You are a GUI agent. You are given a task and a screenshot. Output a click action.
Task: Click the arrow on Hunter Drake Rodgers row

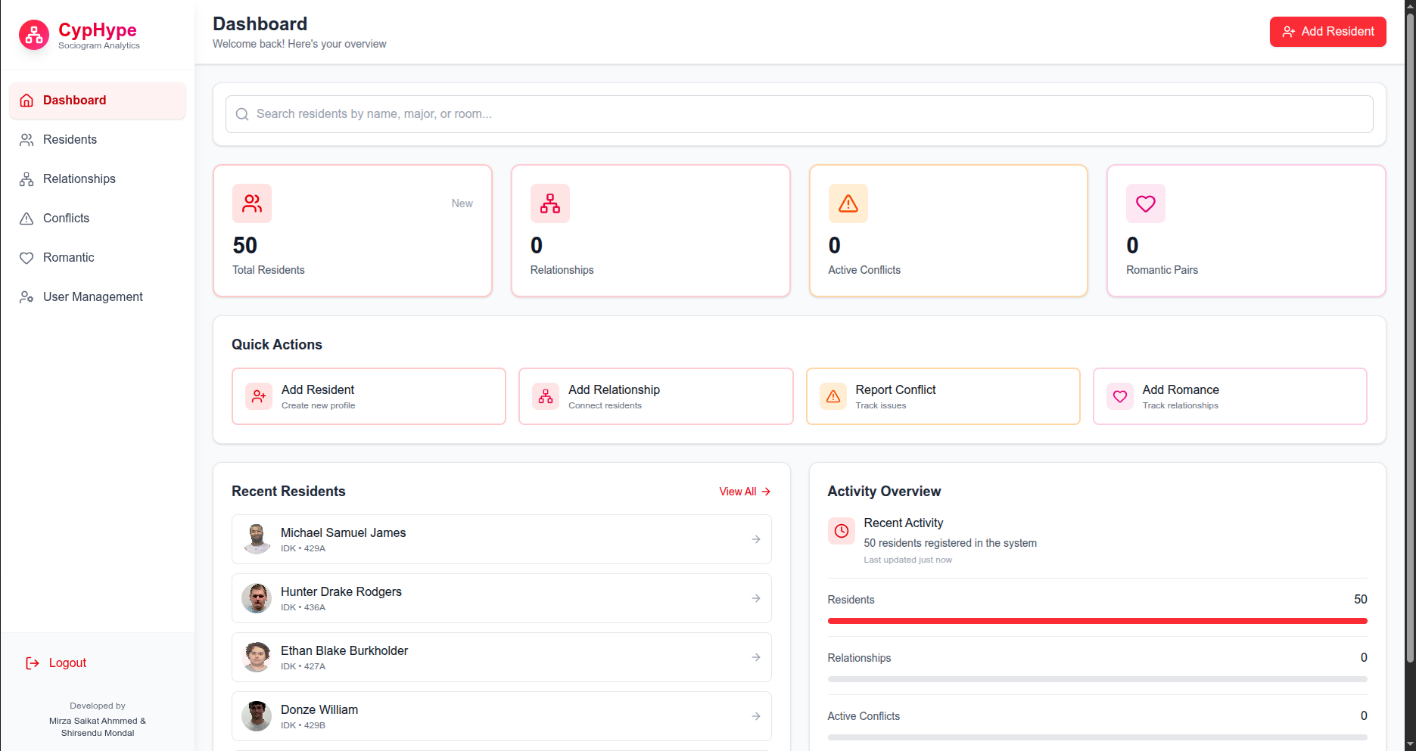[x=756, y=598]
